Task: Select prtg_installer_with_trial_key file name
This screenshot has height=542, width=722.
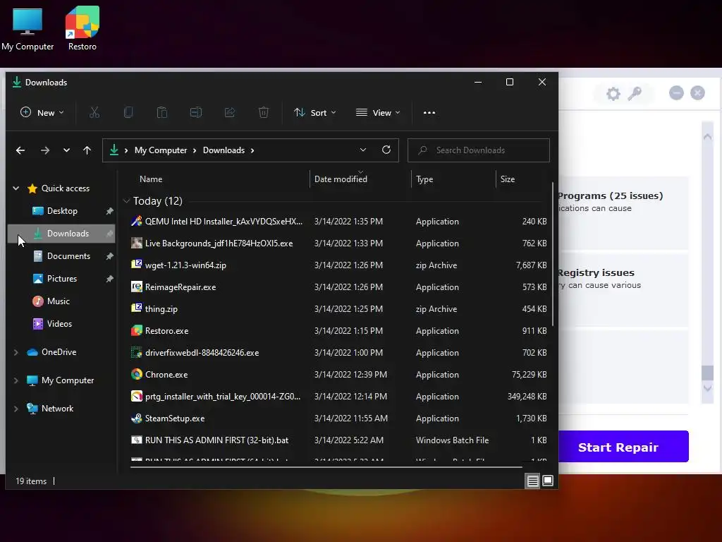Action: [x=222, y=397]
